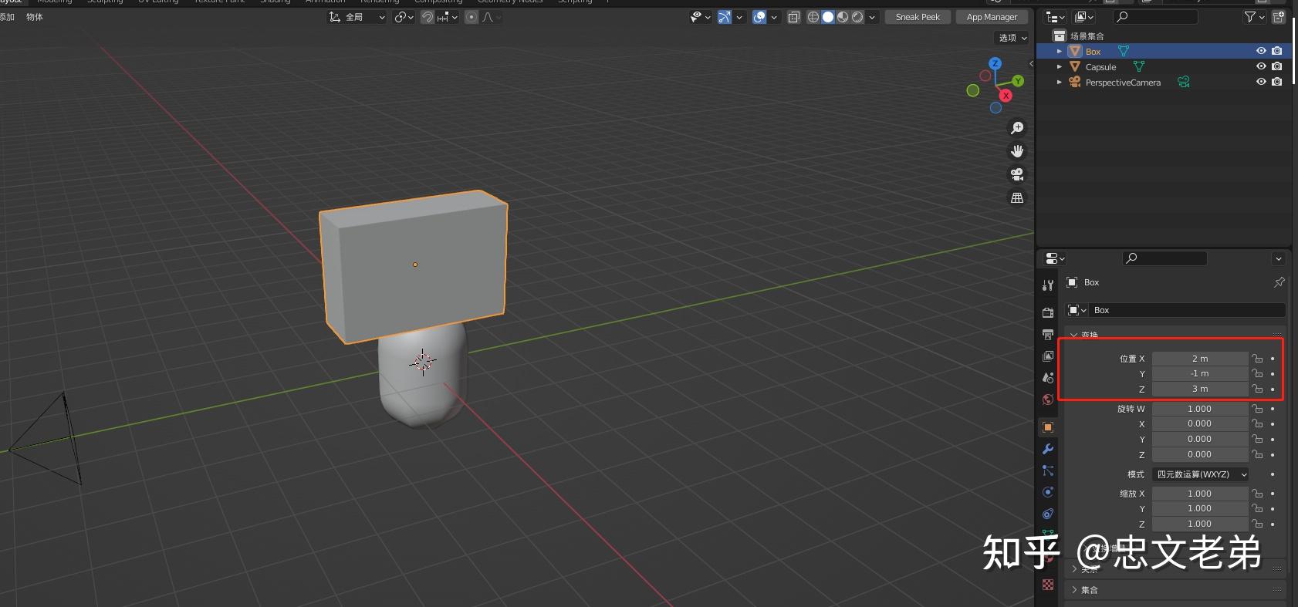1298x607 pixels.
Task: Click the Sneak Peek button
Action: (x=918, y=17)
